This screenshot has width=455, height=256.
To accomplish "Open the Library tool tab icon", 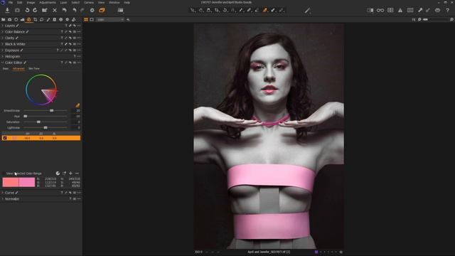I will pos(3,19).
